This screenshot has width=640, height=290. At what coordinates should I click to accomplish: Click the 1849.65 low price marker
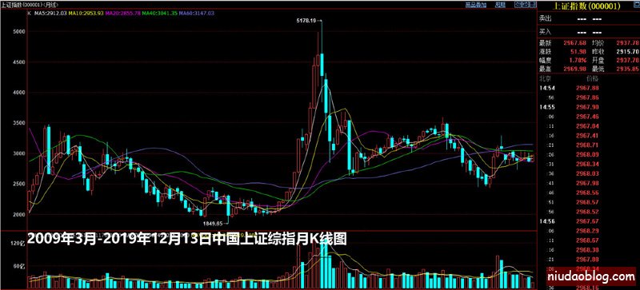(213, 223)
